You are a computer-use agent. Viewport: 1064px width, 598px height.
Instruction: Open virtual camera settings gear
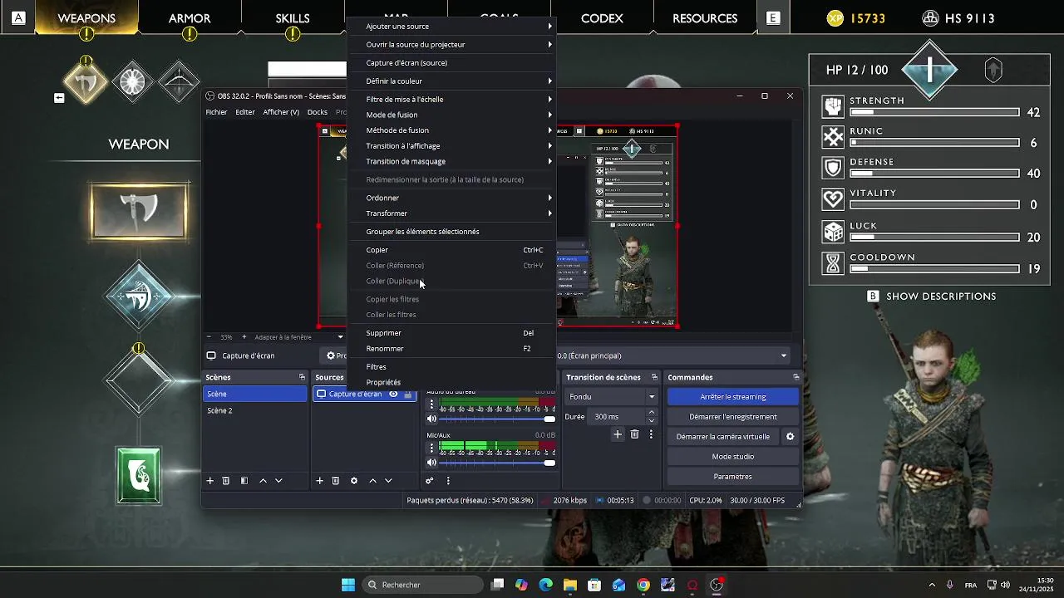790,437
